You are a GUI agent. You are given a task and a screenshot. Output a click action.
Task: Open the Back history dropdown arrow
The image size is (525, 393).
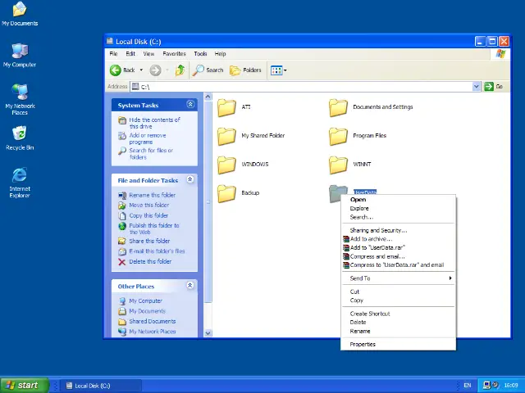[141, 70]
